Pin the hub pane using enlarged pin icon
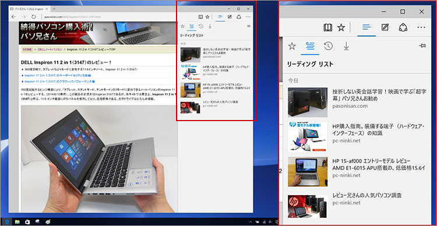437x226 pixels. tap(422, 46)
